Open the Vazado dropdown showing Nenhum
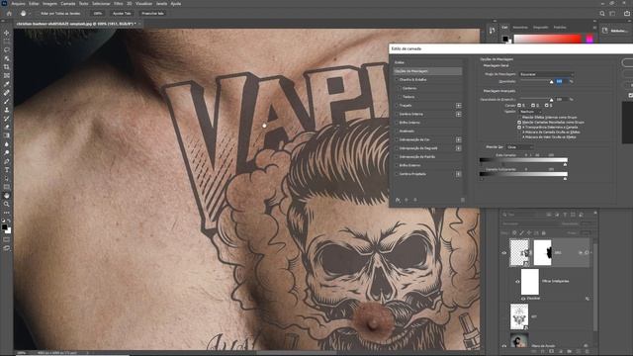The height and width of the screenshot is (356, 633). coord(530,112)
